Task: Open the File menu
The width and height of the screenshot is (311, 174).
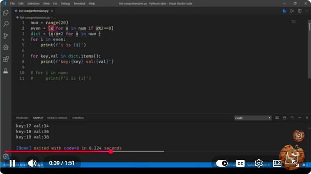Action: point(12,3)
